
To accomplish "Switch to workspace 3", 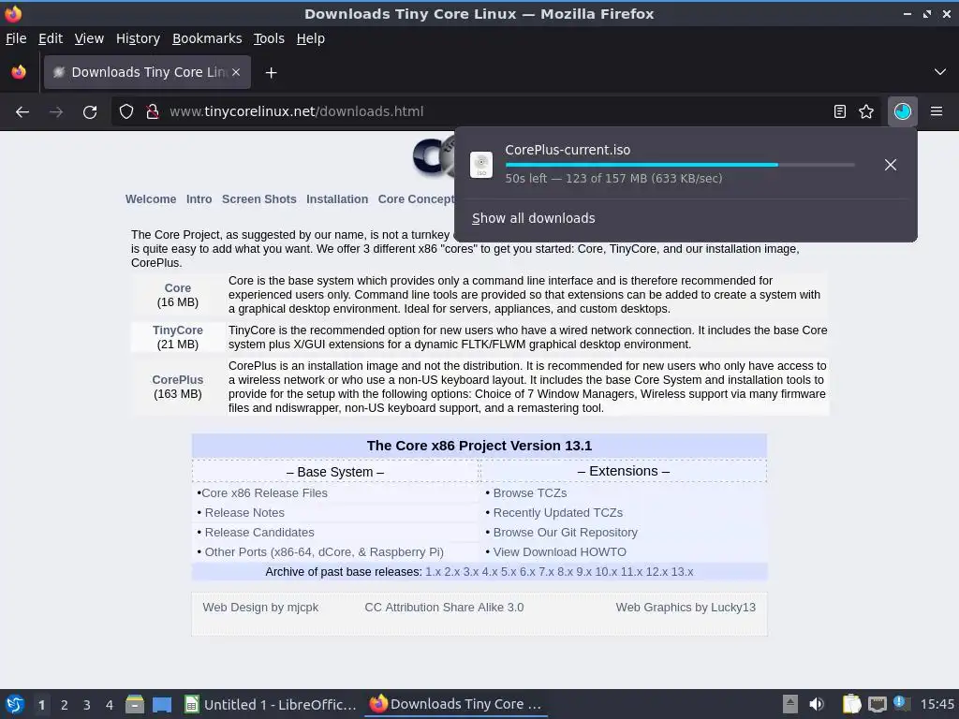I will coord(87,705).
